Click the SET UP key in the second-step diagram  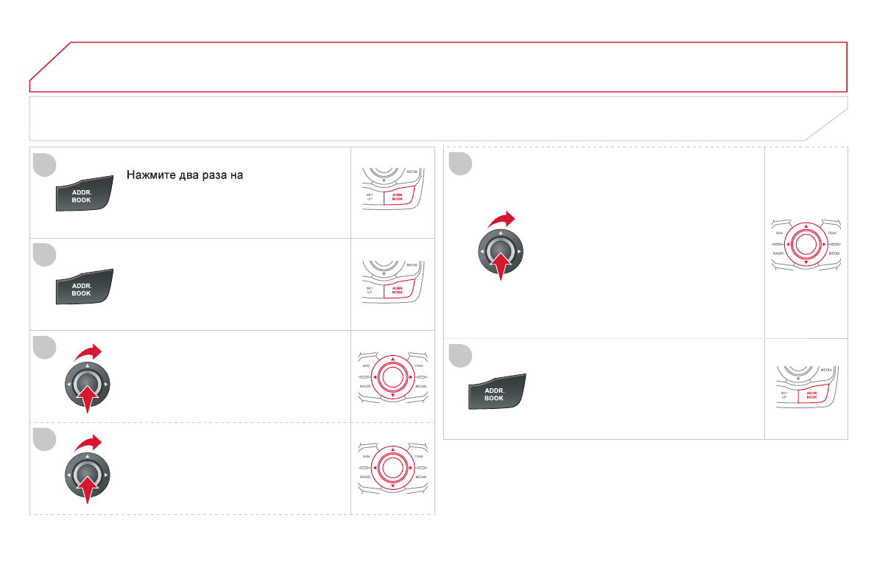pos(370,290)
